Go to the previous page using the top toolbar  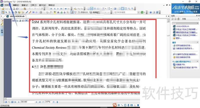54,9
